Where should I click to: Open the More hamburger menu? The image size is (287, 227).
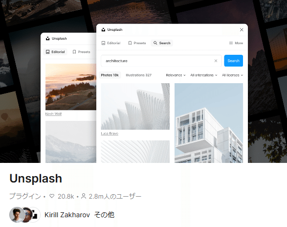click(236, 43)
